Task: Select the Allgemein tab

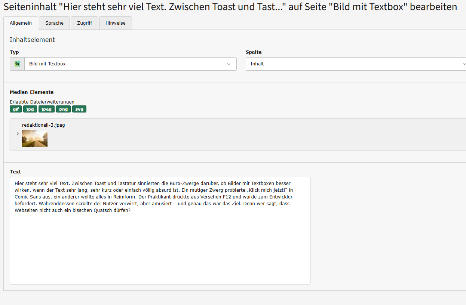Action: pyautogui.click(x=21, y=23)
